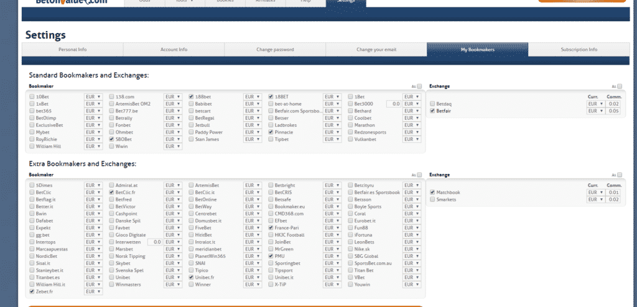Click the 'Standard Bookmakers and Exchanges:' heading

pos(89,76)
